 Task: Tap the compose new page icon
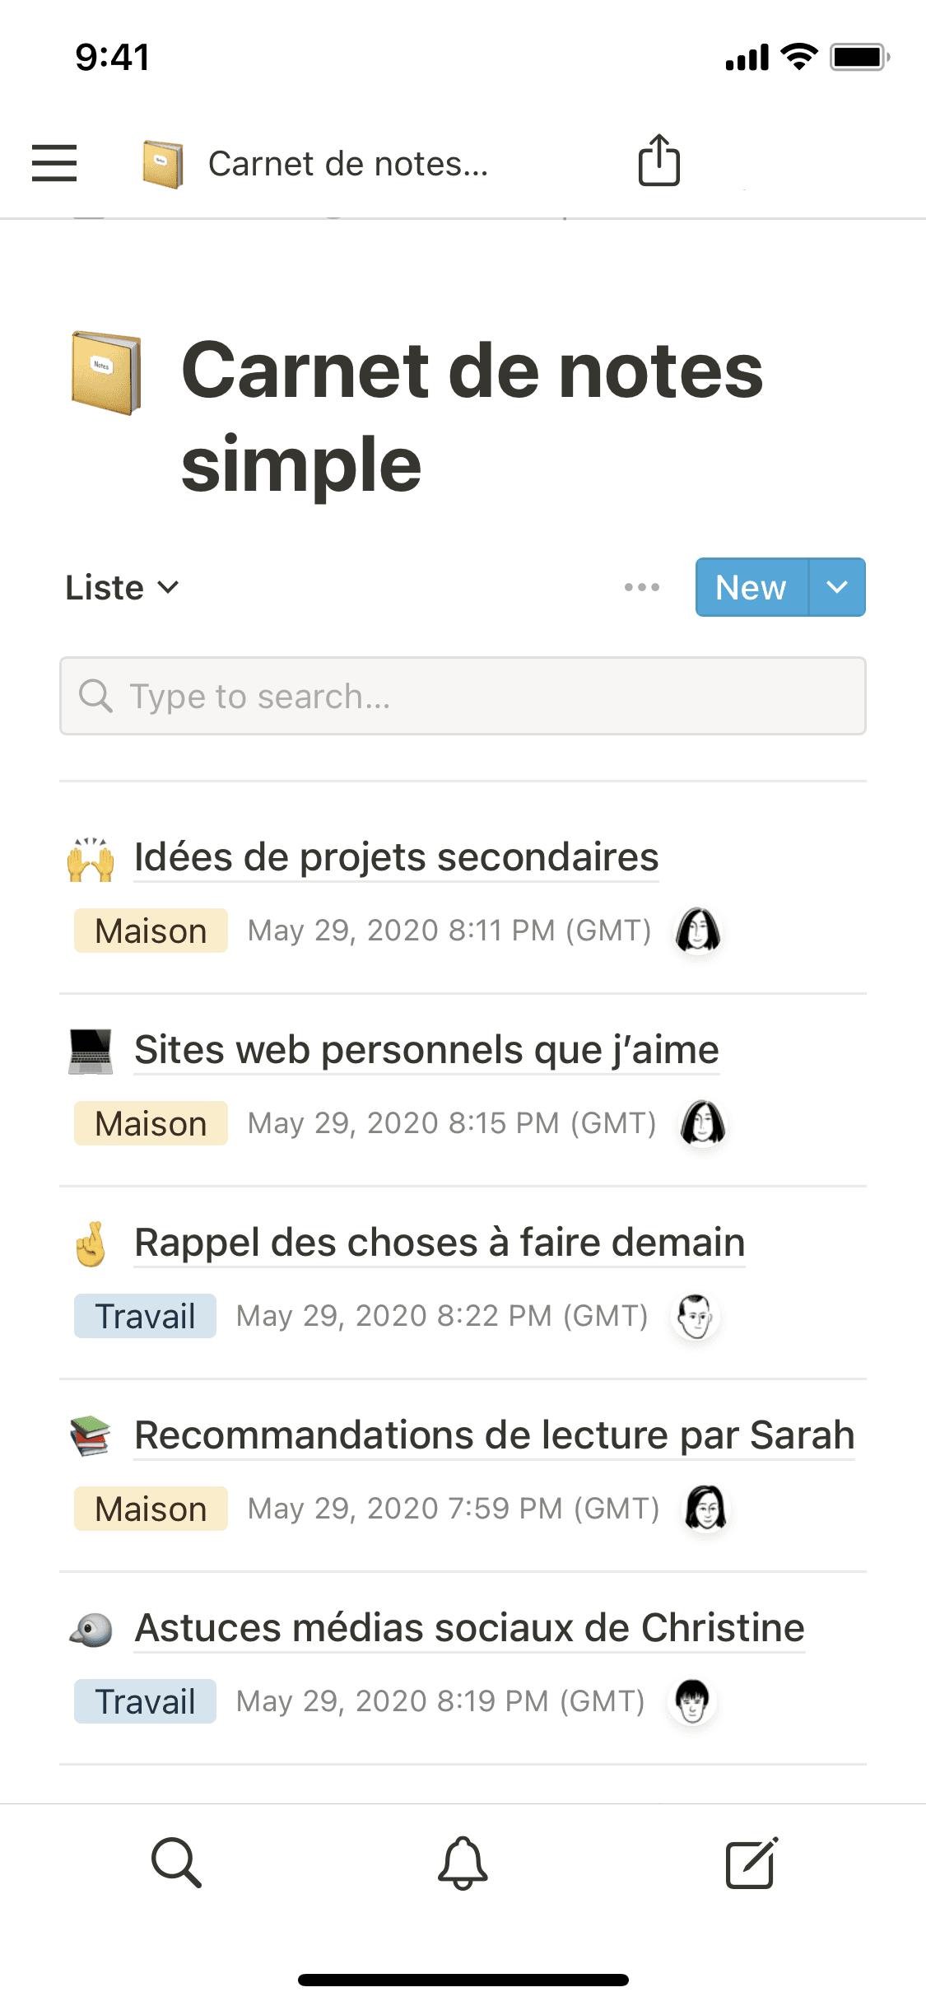coord(751,1862)
